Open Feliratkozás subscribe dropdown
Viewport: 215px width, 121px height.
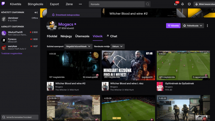click(x=193, y=26)
